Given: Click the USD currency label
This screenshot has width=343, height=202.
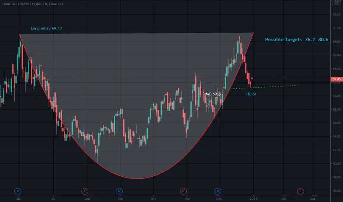Looking at the screenshot, I should click(336, 4).
